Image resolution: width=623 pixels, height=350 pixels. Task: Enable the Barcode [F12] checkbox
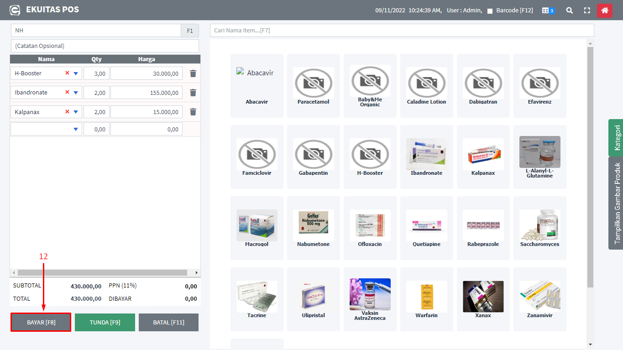click(490, 10)
